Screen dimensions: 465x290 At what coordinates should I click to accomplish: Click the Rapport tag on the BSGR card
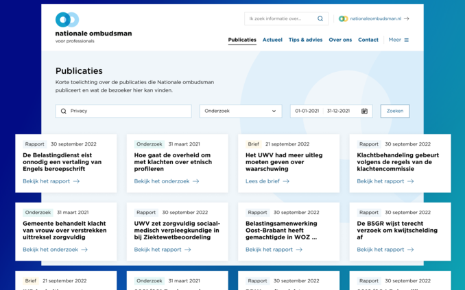[369, 213]
